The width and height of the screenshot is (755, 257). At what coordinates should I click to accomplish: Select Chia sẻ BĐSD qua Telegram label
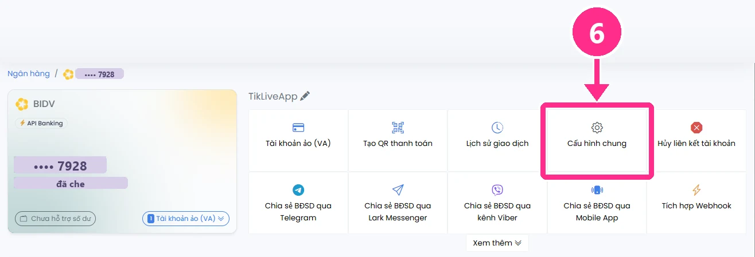[298, 212]
